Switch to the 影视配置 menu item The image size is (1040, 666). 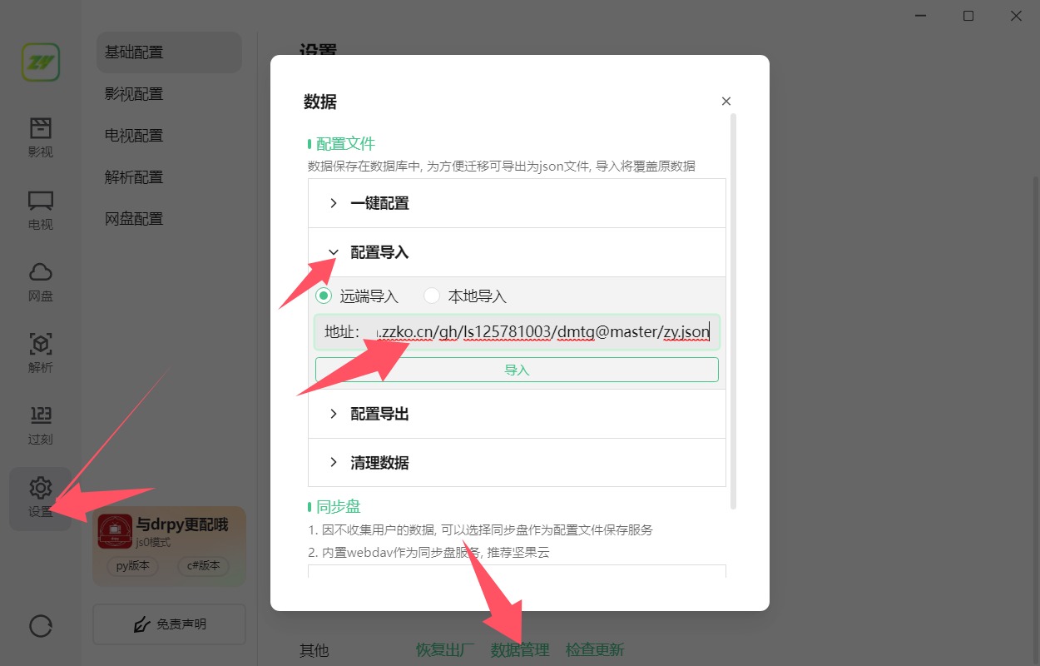[134, 93]
